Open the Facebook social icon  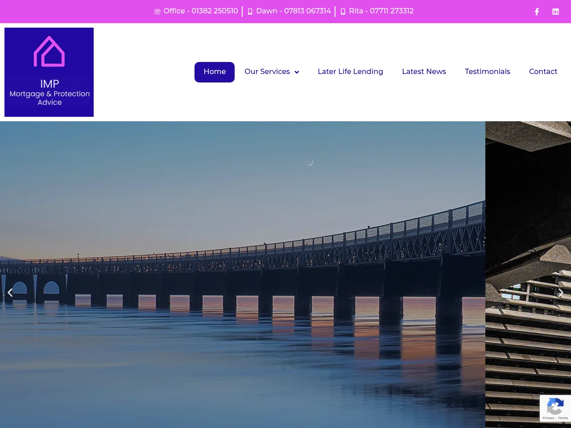click(537, 12)
